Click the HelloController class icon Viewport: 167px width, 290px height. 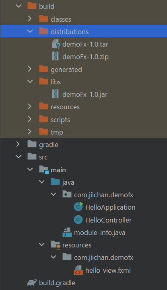pyautogui.click(x=78, y=220)
